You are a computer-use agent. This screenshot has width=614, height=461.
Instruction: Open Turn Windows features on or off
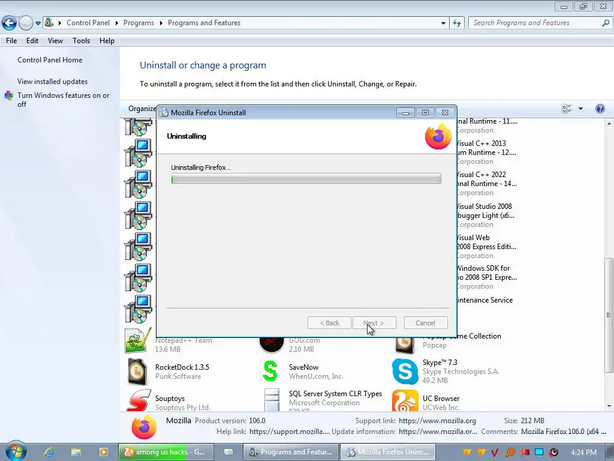(x=63, y=100)
